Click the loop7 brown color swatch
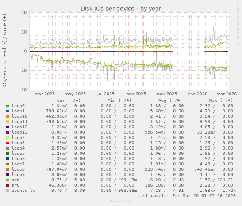The height and width of the screenshot is (206, 242). (8, 164)
